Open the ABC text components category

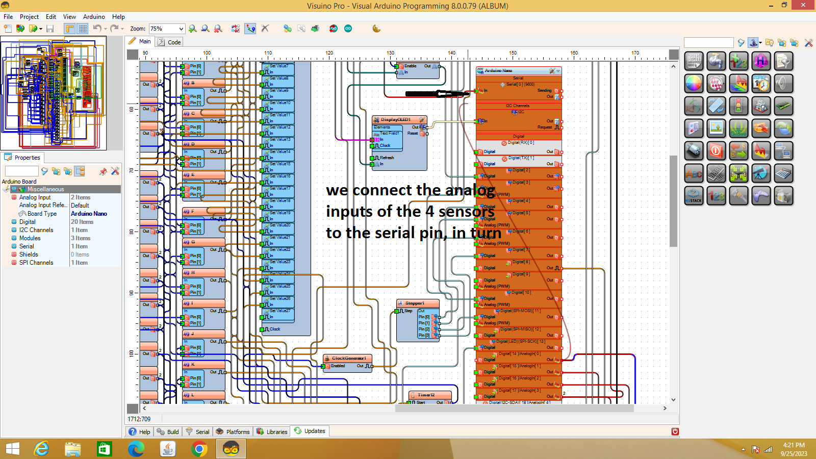[694, 173]
